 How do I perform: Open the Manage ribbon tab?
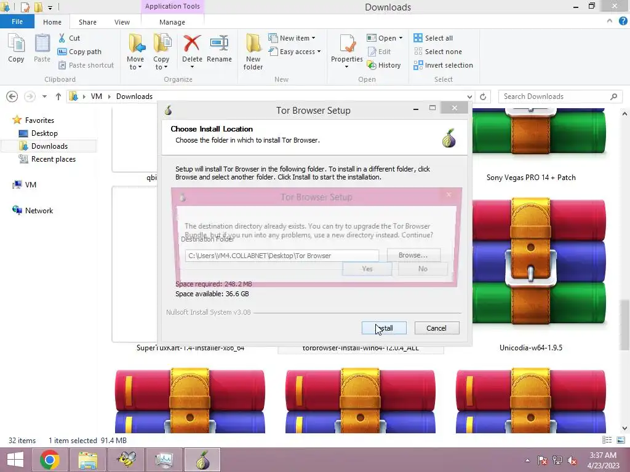click(172, 22)
